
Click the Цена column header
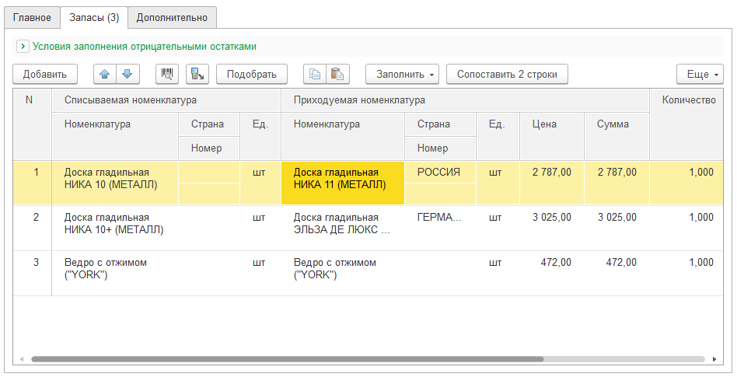pyautogui.click(x=552, y=136)
